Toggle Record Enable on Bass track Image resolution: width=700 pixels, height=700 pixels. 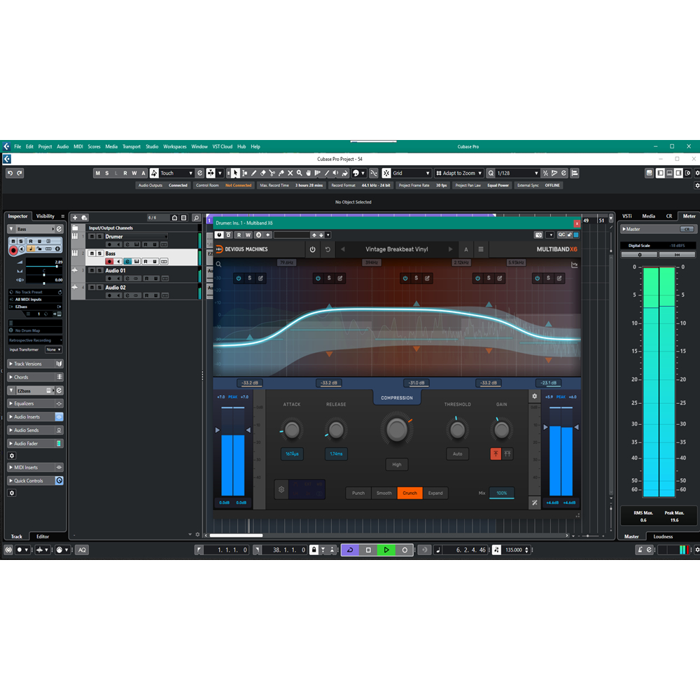[x=109, y=262]
